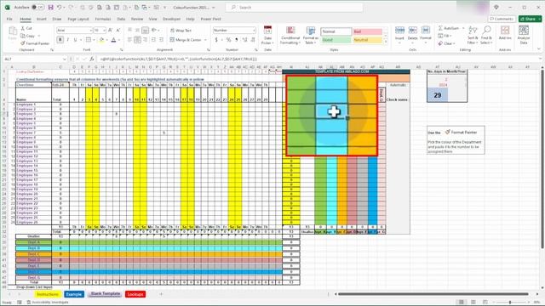Toggle Center horizontal alignment
This screenshot has width=545, height=306.
coord(137,40)
